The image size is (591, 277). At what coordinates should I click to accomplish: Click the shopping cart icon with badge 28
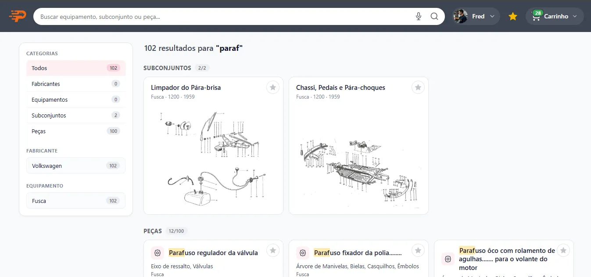[536, 16]
